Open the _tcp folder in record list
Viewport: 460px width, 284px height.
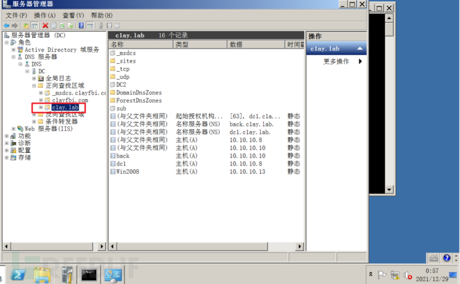(120, 69)
